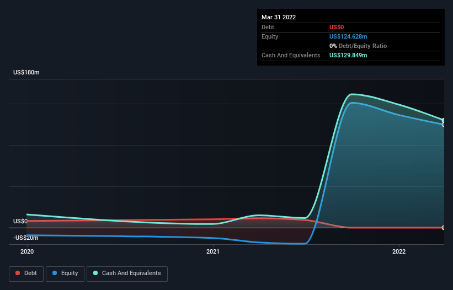Click the US$129.849m cash value

348,55
